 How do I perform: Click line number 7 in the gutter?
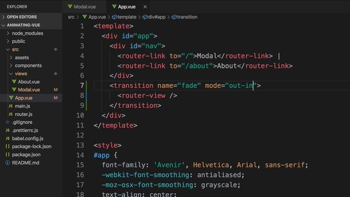tap(82, 85)
